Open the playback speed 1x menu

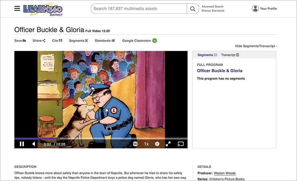pyautogui.click(x=146, y=144)
